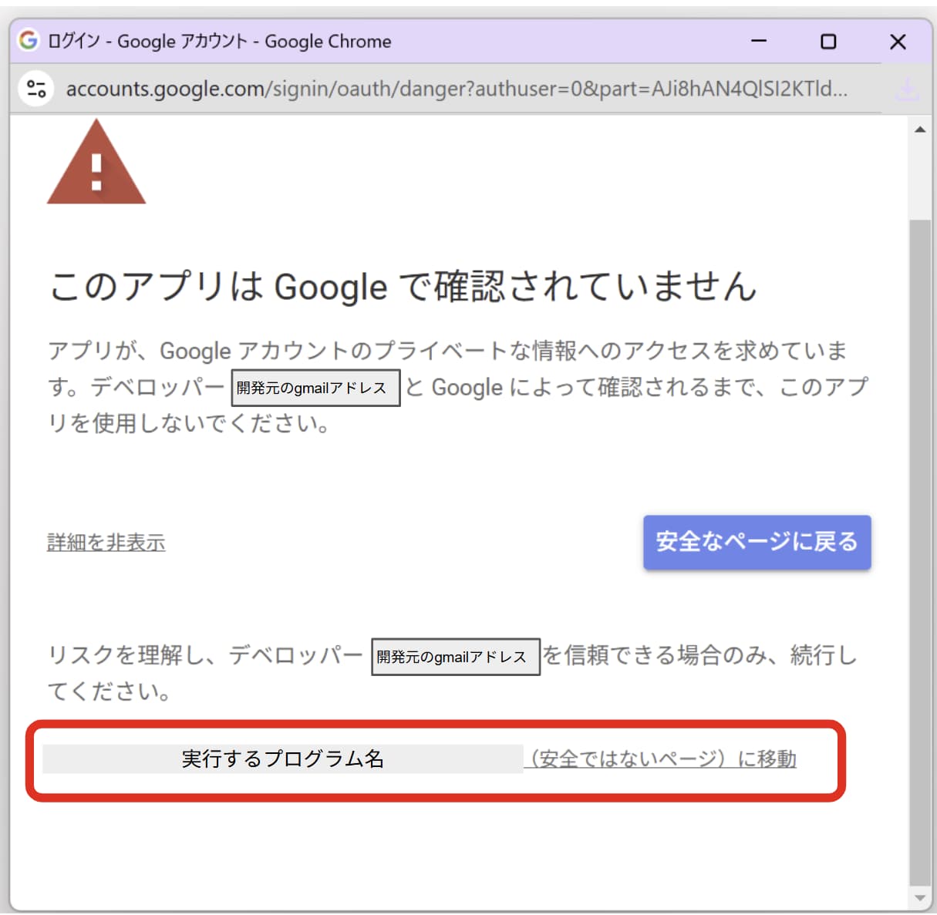Open the (安全ではないページ)に移動 link

click(660, 759)
